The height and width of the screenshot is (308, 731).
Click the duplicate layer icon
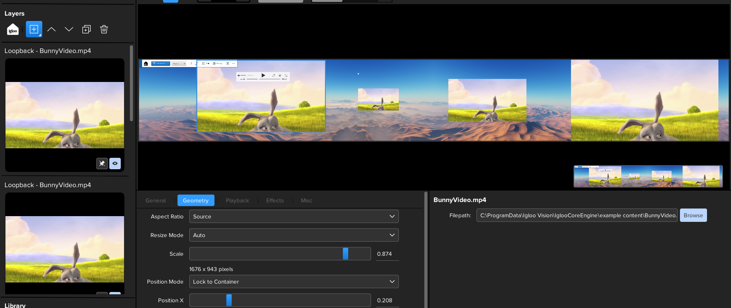[86, 29]
